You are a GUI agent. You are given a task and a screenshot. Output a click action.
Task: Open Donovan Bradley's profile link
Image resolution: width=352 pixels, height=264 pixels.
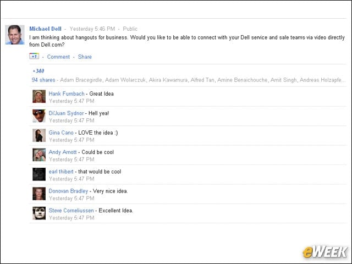(x=68, y=191)
